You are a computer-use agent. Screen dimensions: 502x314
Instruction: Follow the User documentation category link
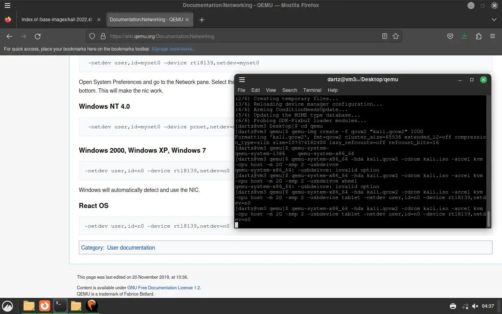pos(131,248)
